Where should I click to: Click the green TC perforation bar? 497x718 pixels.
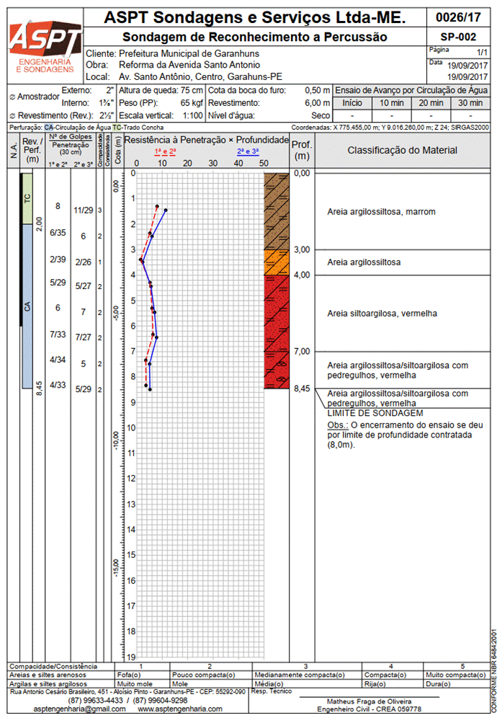pyautogui.click(x=27, y=199)
